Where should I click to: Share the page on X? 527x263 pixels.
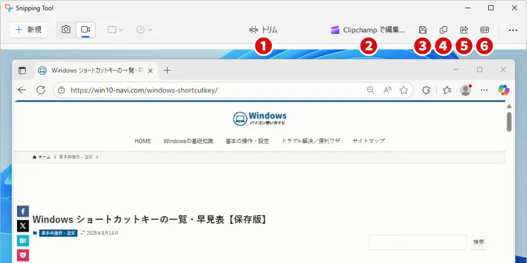click(x=23, y=226)
